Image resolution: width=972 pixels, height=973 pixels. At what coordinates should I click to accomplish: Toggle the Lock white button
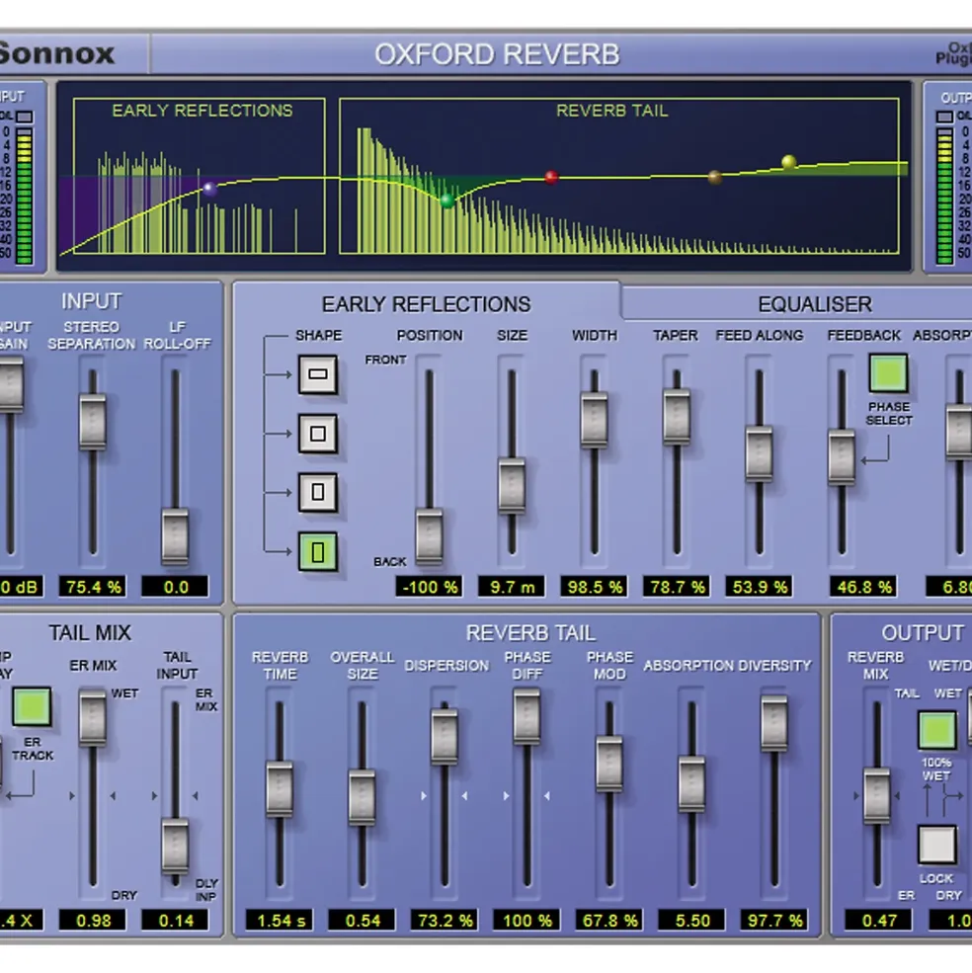tap(936, 845)
